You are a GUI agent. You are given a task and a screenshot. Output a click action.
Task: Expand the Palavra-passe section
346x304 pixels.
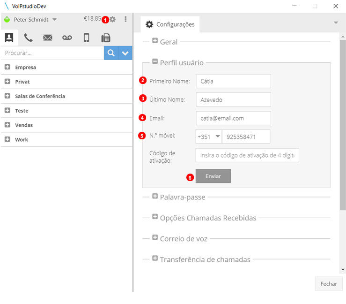tap(155, 196)
